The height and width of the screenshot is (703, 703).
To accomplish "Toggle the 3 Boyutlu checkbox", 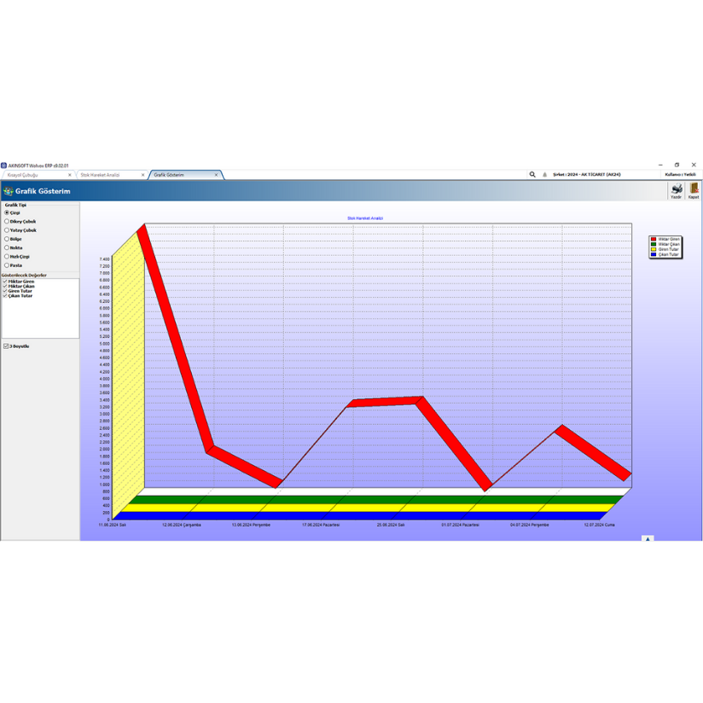I will point(6,346).
